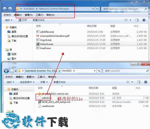The width and height of the screenshot is (150, 129).
Task: Open 共享 dropdown in nlm2021 toolbar
Action: 44,82
